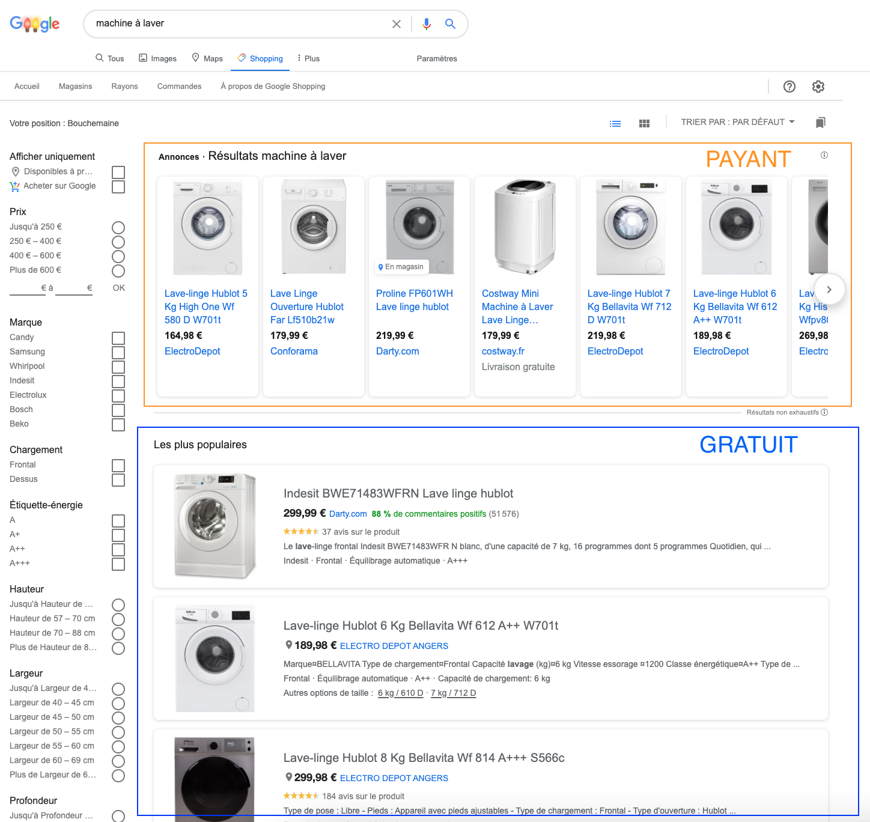Open Bellavita Wf 612 listing thumbnail

[215, 659]
